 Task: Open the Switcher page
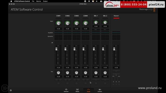click(x=66, y=90)
